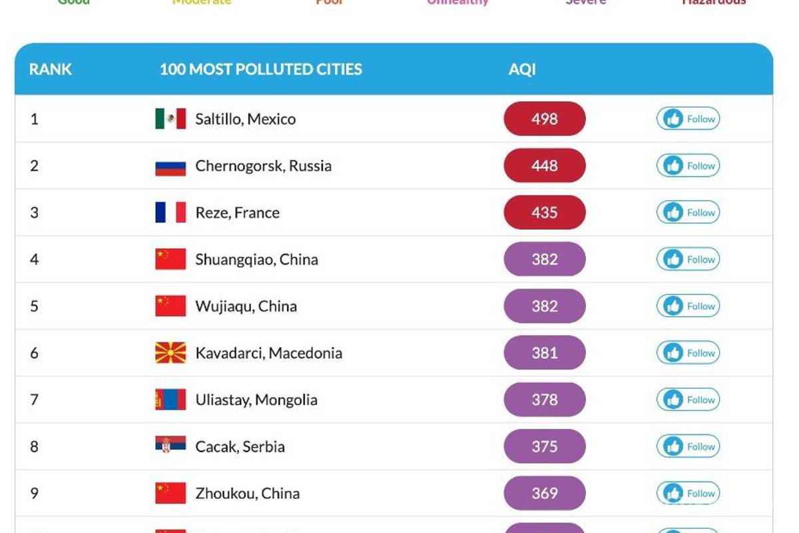Viewport: 799px width, 533px height.
Task: Open the Chernogorsk, Russia city page
Action: (264, 165)
